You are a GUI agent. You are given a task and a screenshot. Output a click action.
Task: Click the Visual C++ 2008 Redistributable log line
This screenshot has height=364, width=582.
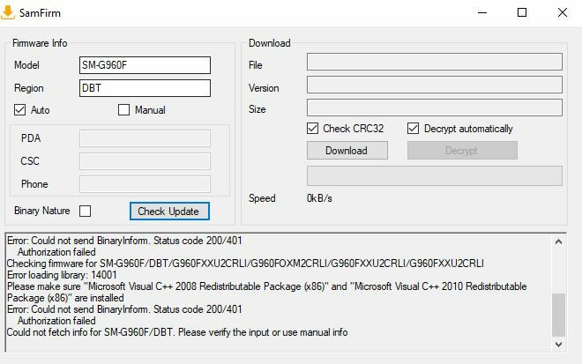[x=267, y=292]
